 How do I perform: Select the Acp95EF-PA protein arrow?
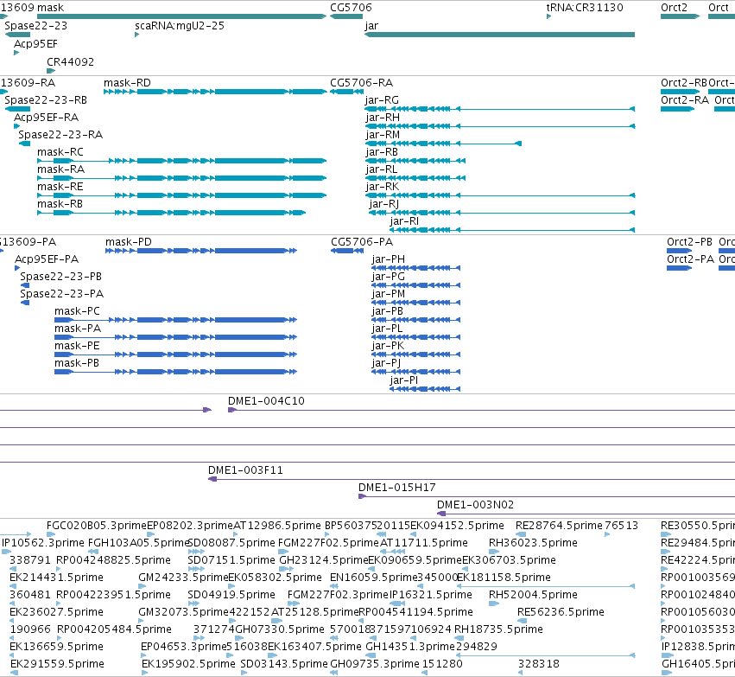17,268
